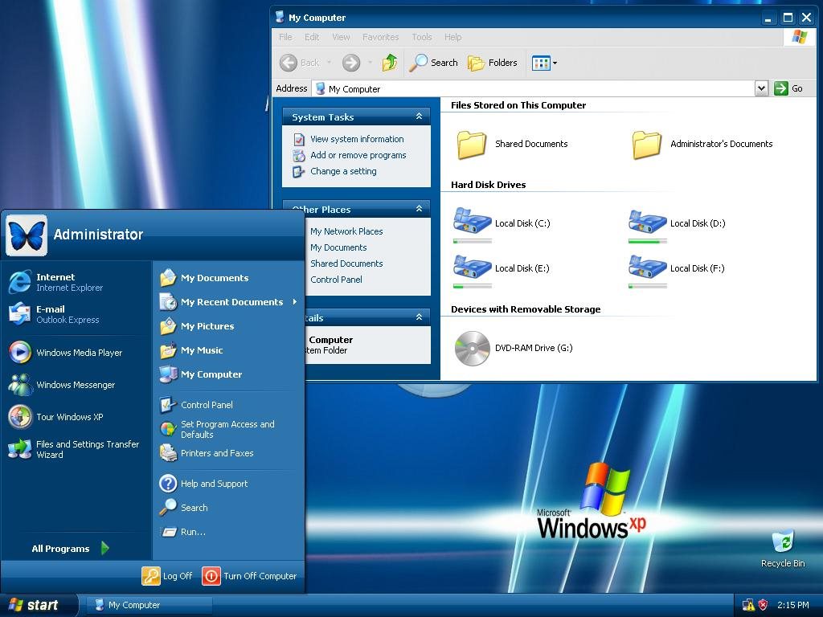The width and height of the screenshot is (823, 617).
Task: Open the Favorites menu
Action: pos(380,37)
